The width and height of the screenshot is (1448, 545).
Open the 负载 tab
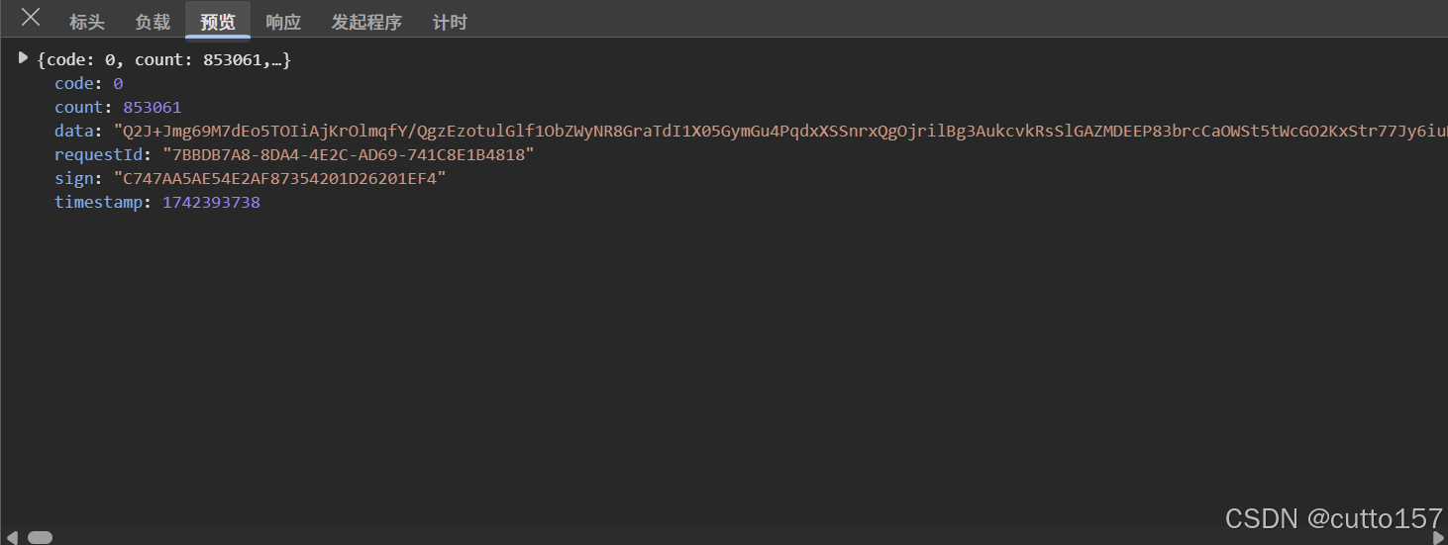[153, 22]
